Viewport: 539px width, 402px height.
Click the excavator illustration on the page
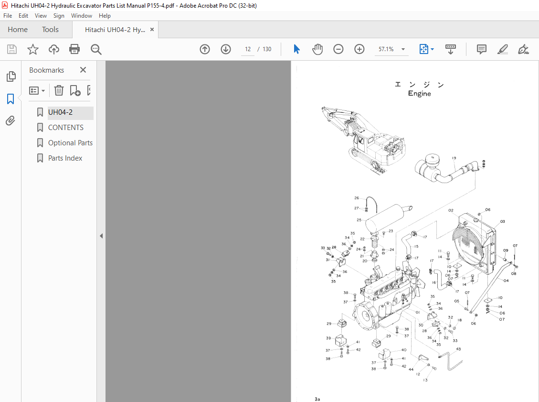(x=364, y=141)
